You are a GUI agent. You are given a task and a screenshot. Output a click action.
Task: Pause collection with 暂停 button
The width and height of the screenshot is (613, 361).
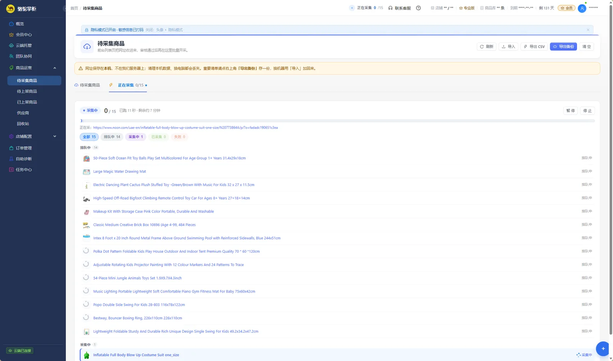click(x=570, y=111)
